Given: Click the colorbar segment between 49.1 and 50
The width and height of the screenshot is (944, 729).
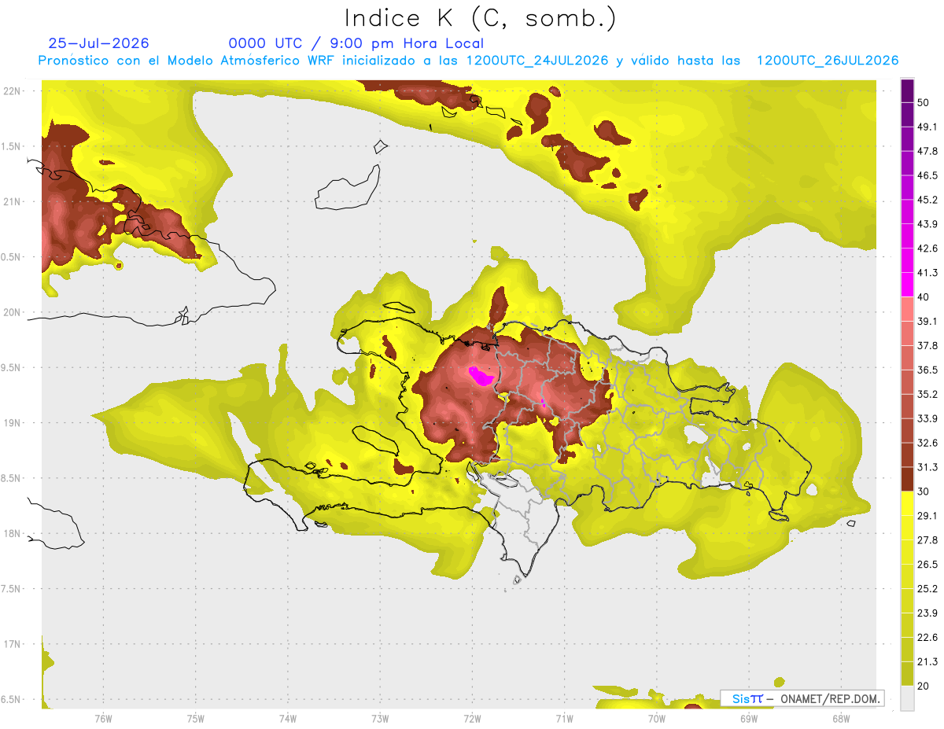Looking at the screenshot, I should click(908, 115).
